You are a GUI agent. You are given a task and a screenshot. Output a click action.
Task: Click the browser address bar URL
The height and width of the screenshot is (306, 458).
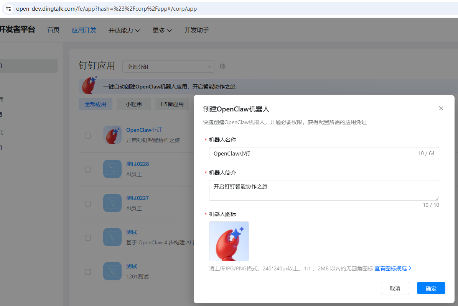[106, 9]
